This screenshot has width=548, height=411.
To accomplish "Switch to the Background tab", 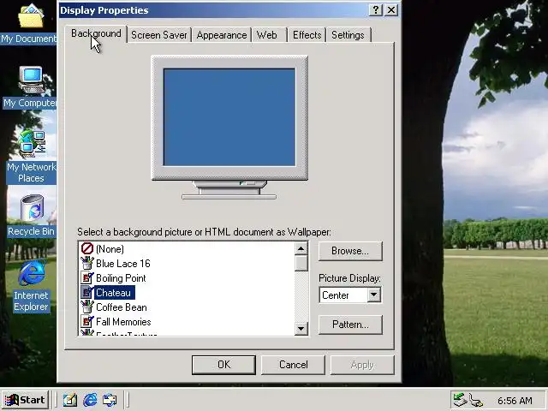I will 96,33.
